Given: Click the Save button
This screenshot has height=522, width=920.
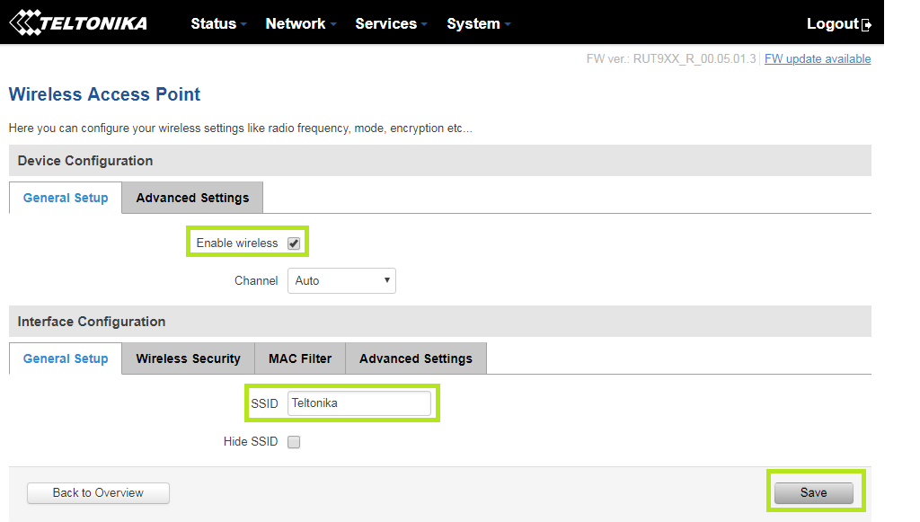Looking at the screenshot, I should (x=813, y=492).
